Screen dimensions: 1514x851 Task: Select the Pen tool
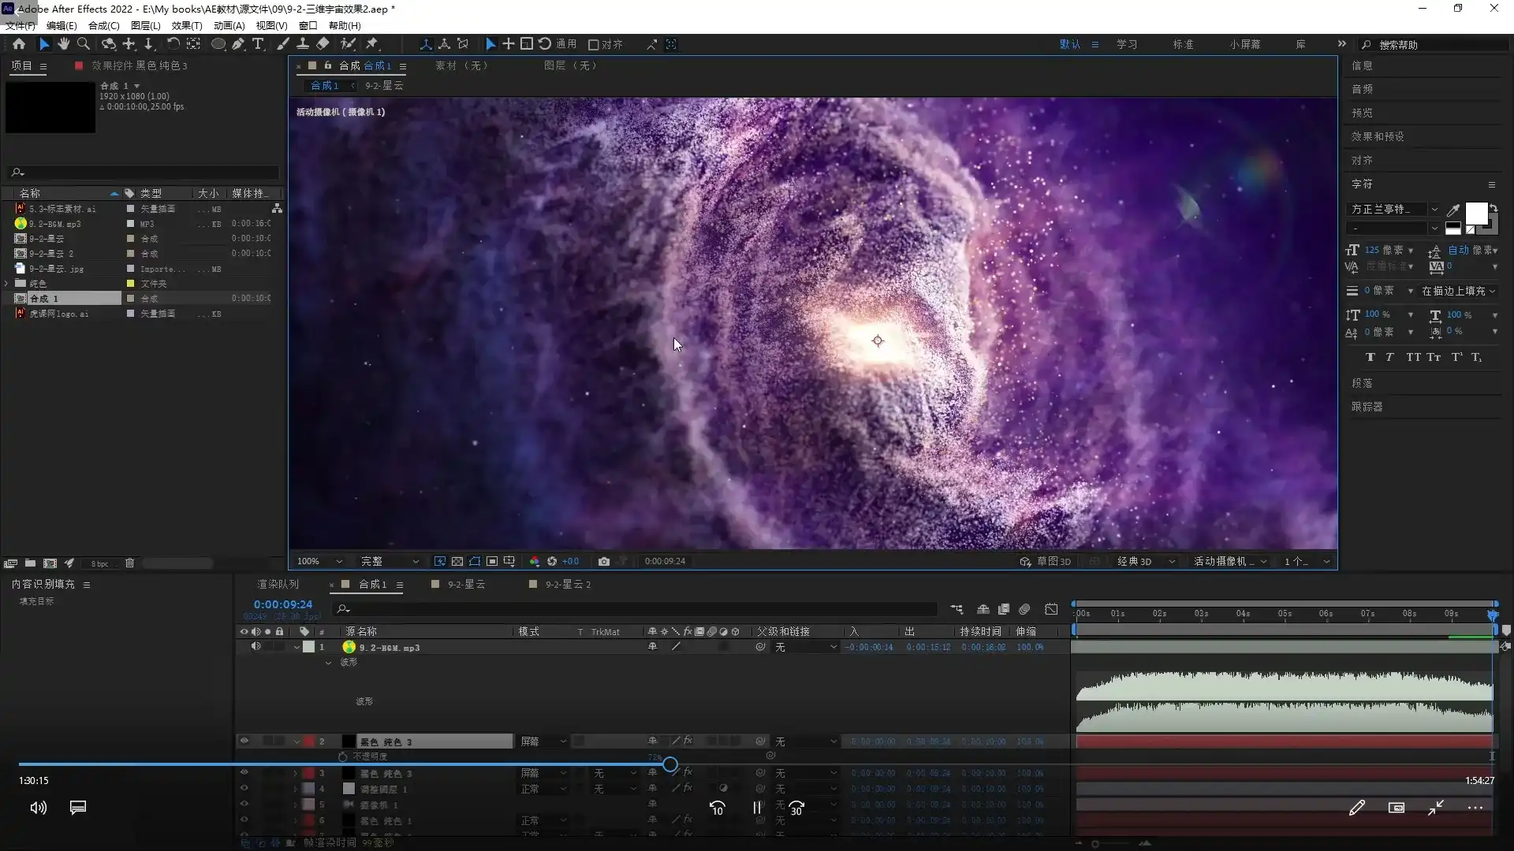[238, 44]
